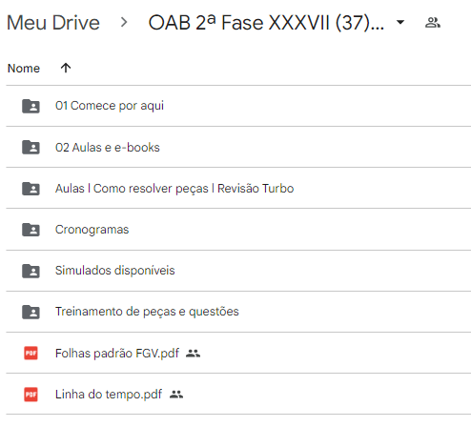Open the OAB 2ª Fase folder dropdown arrow
Viewport: 471px width, 427px height.
point(400,22)
